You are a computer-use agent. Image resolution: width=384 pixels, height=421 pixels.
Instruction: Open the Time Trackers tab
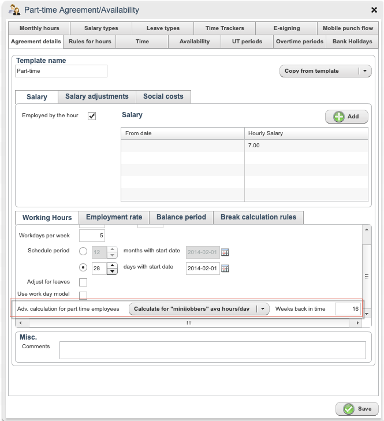(225, 28)
